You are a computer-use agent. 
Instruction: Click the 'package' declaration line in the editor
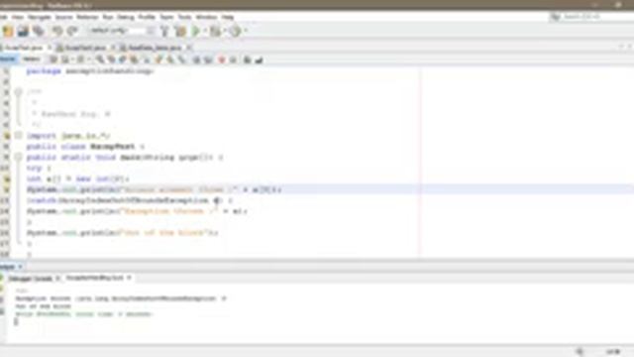(90, 71)
